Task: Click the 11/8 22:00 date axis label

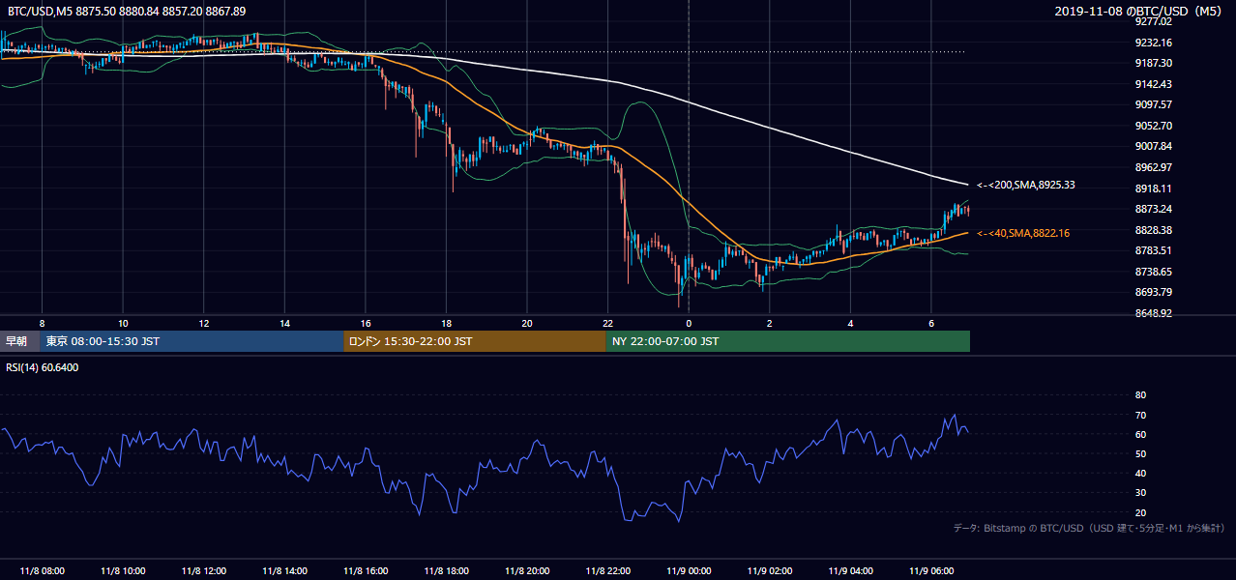Action: [607, 570]
